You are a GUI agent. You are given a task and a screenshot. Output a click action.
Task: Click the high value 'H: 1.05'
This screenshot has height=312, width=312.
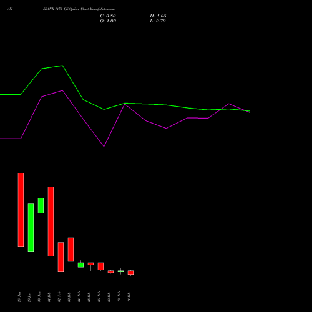(x=158, y=16)
